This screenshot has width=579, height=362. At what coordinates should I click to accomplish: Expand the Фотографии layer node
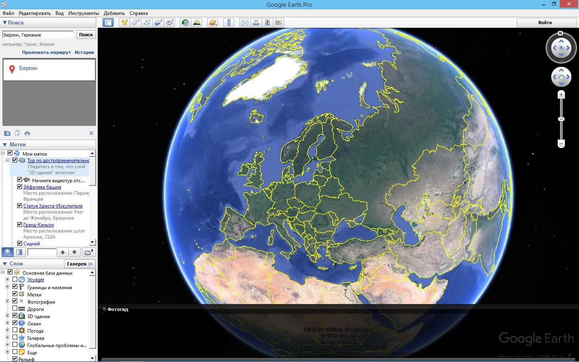point(7,301)
